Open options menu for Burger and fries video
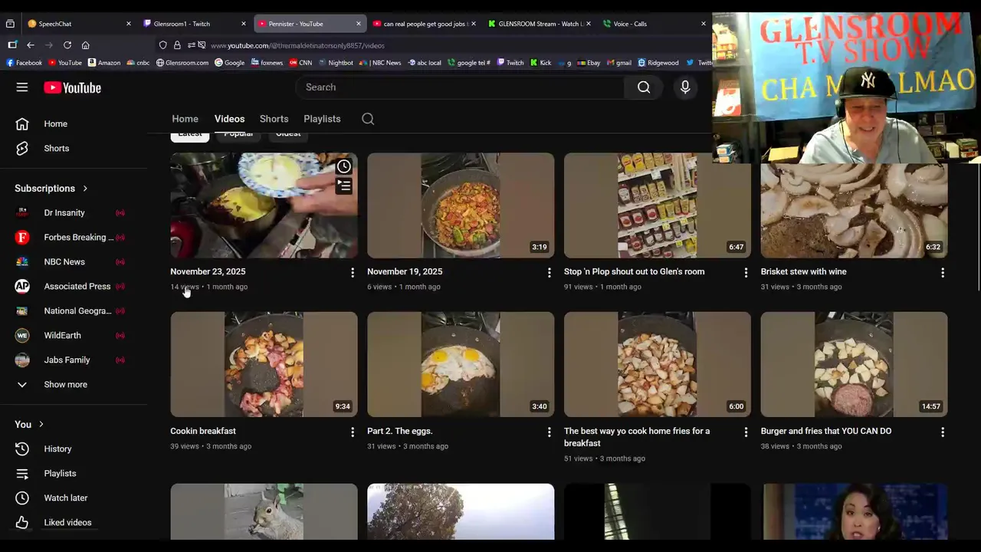Viewport: 981px width, 552px height. point(943,432)
